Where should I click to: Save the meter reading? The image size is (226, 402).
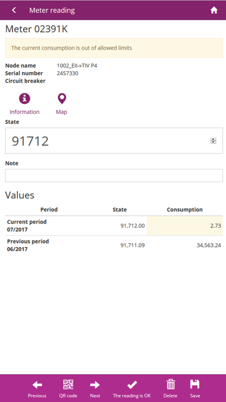click(195, 389)
